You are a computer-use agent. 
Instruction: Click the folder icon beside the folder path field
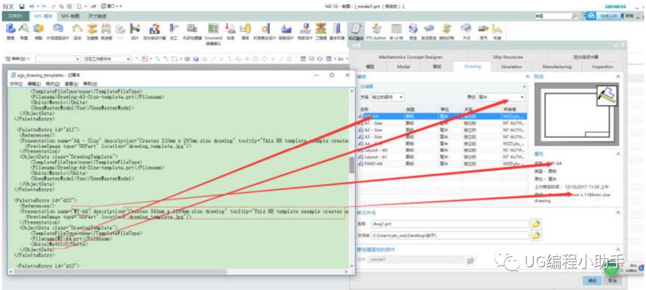point(535,236)
